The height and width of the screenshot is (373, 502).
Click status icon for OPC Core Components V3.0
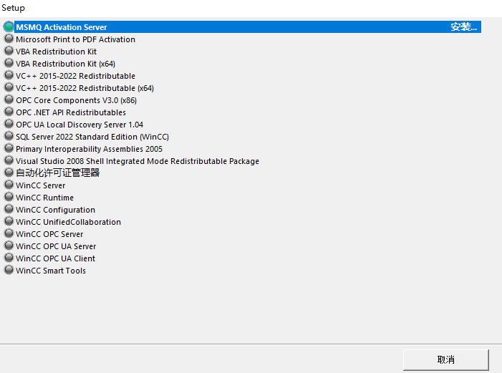(x=9, y=100)
